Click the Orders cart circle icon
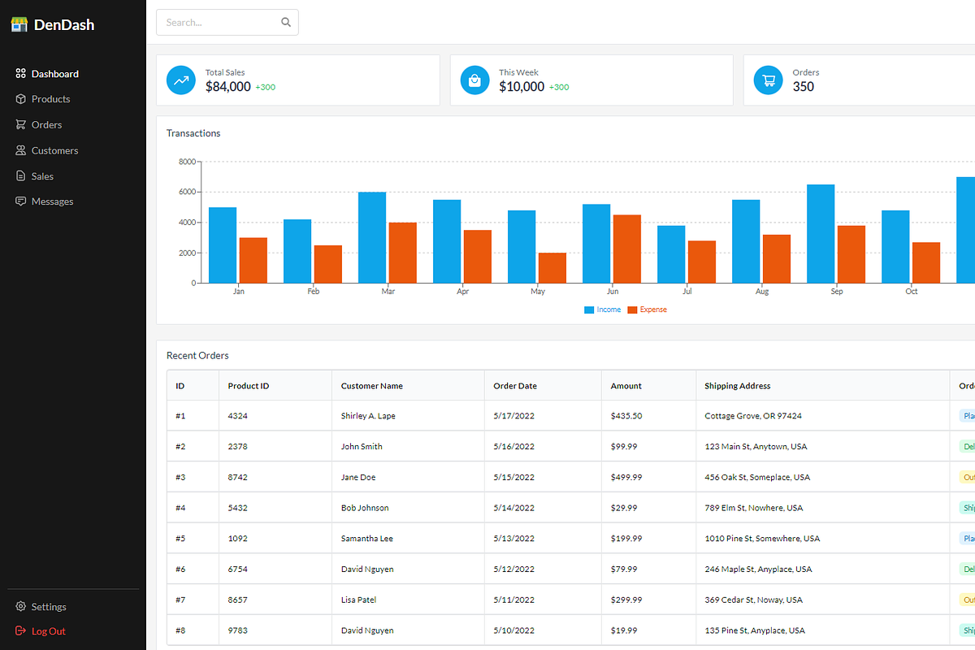 tap(769, 80)
